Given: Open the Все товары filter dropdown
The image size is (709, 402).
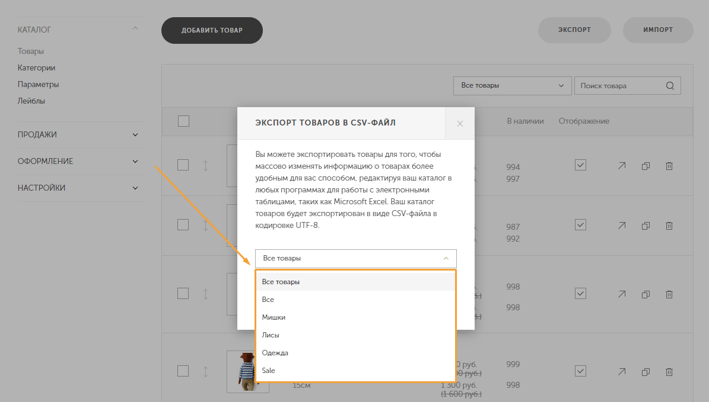Looking at the screenshot, I should (512, 86).
